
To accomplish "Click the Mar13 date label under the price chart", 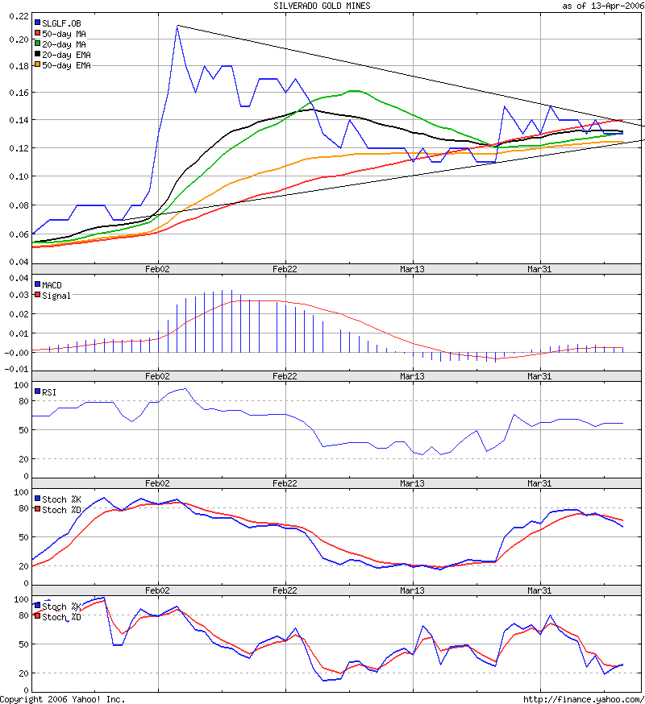I will point(412,269).
